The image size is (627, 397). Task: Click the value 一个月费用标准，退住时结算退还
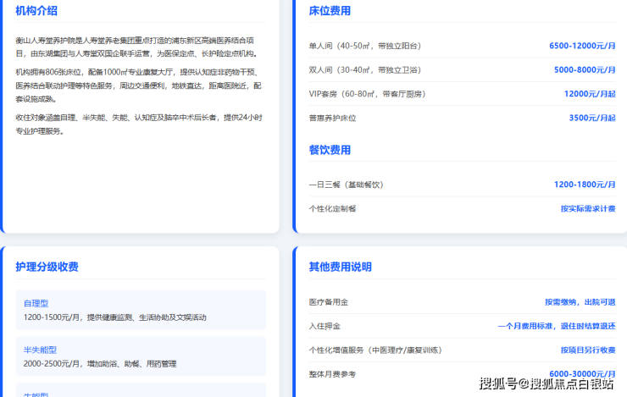tap(557, 326)
